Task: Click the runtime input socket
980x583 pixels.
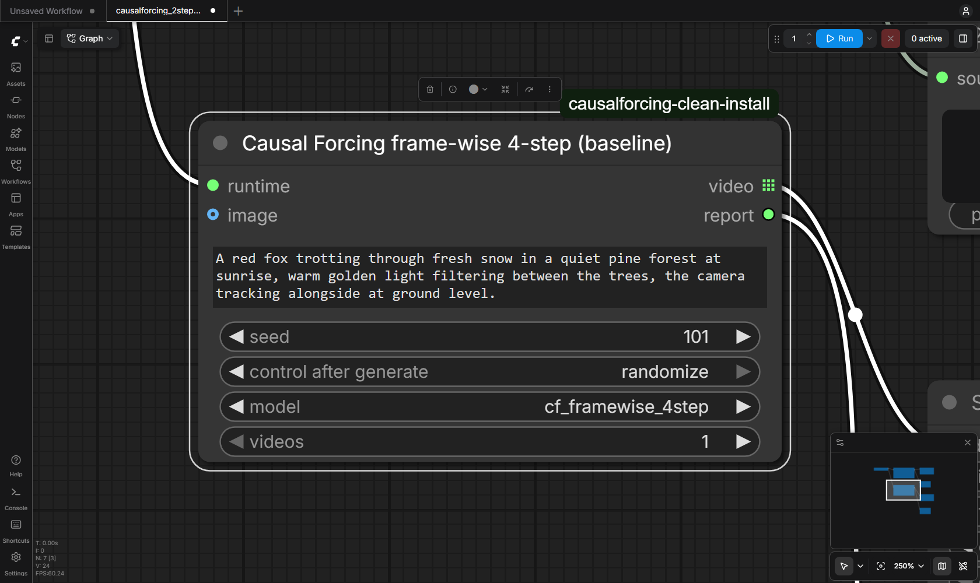Action: [213, 185]
